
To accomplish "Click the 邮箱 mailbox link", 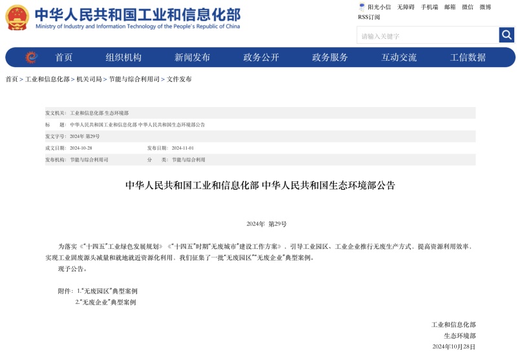I will (x=450, y=7).
